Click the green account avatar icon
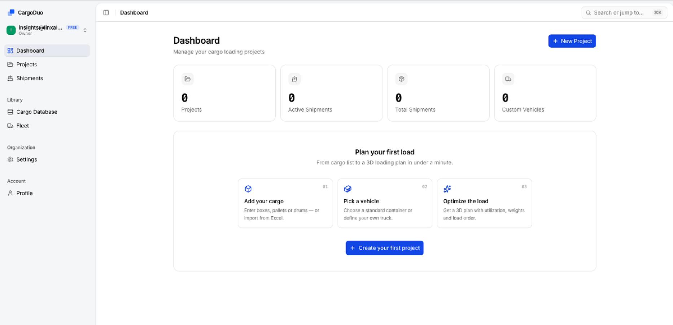The height and width of the screenshot is (325, 673). (x=11, y=30)
